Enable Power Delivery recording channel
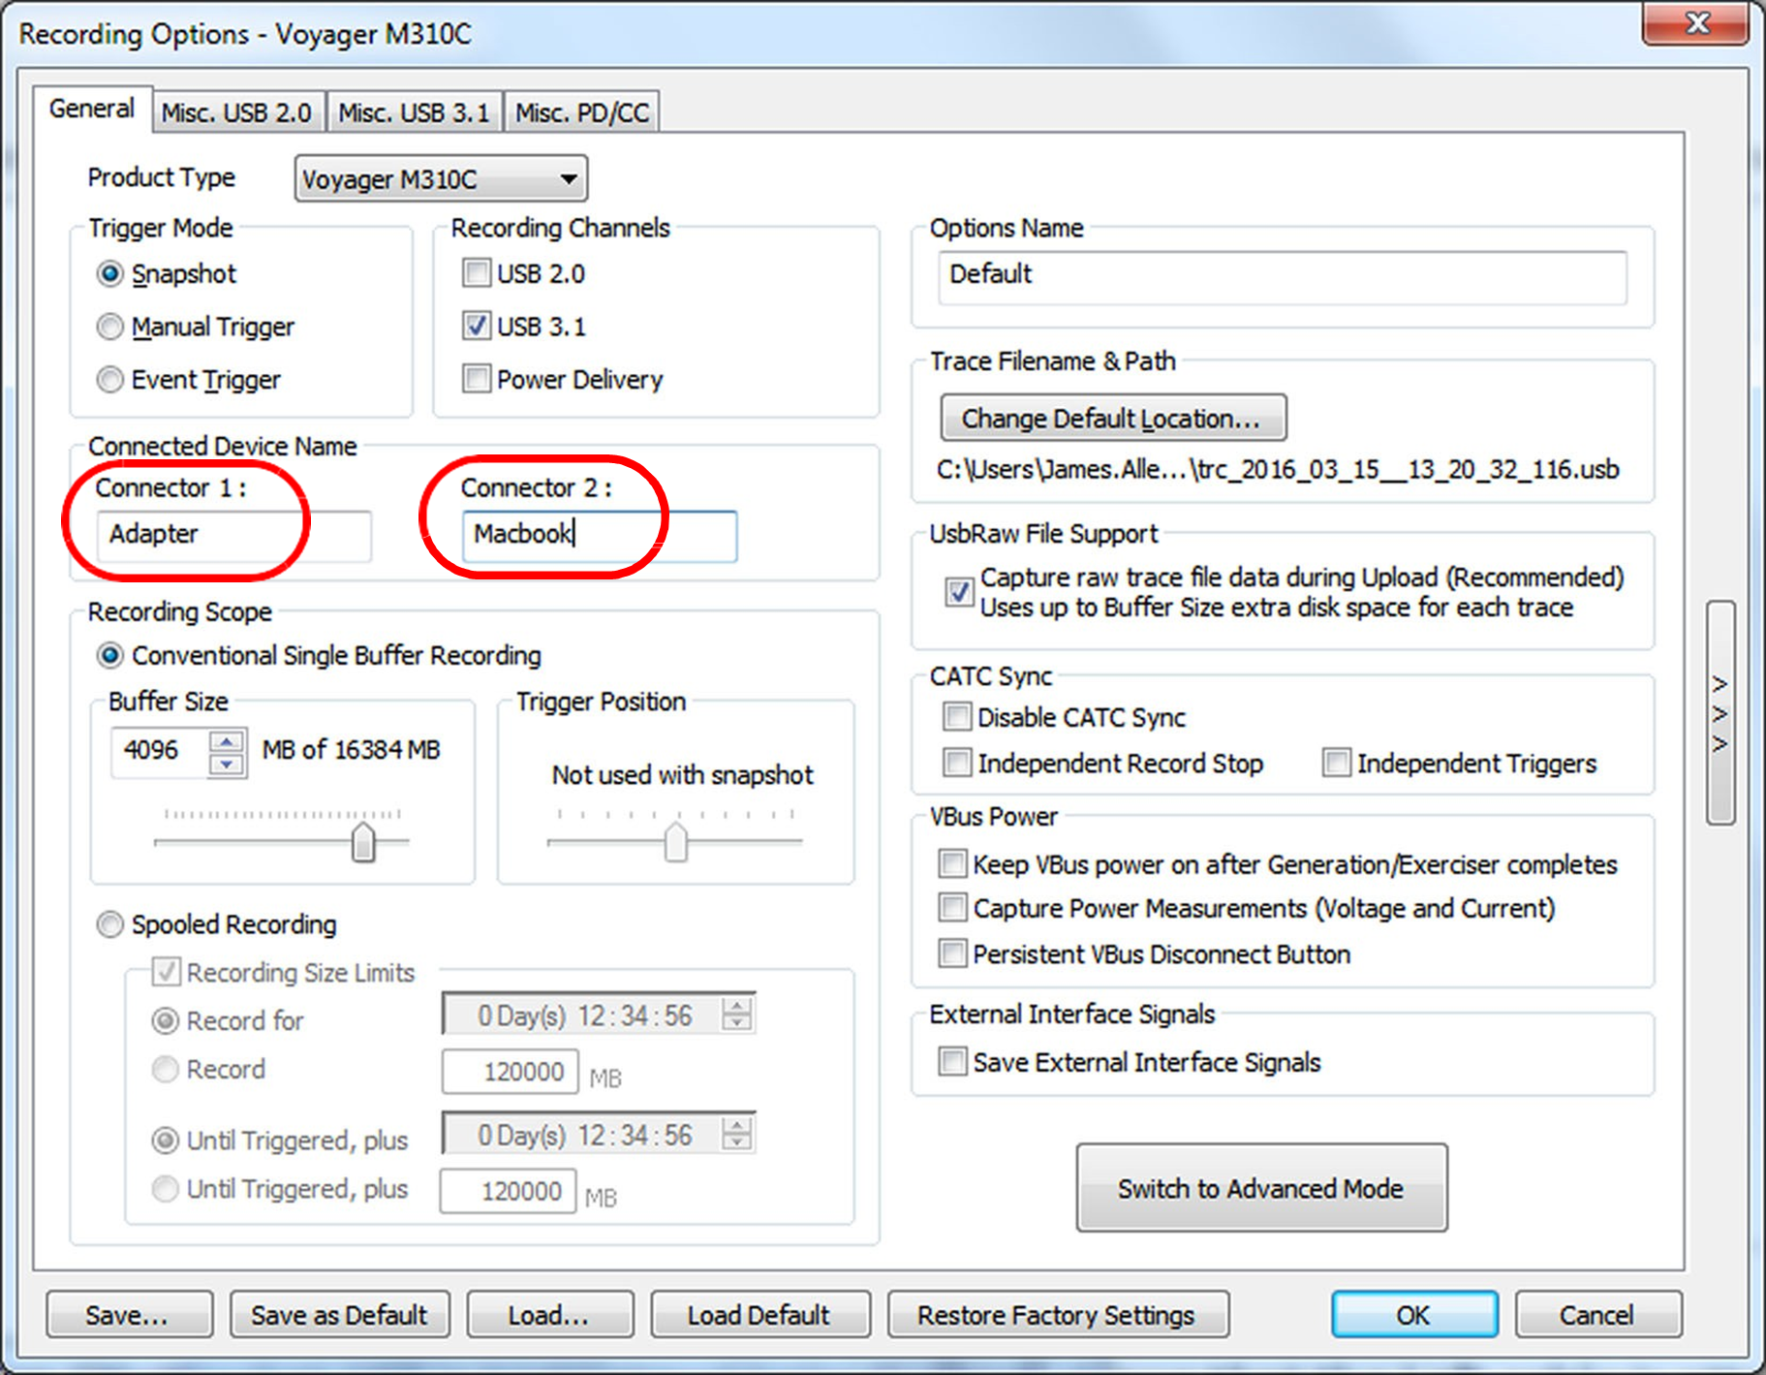This screenshot has width=1766, height=1375. [476, 378]
